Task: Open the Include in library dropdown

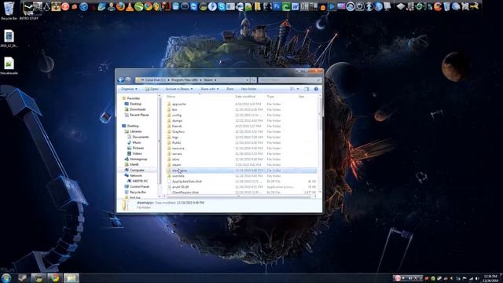Action: click(x=179, y=89)
